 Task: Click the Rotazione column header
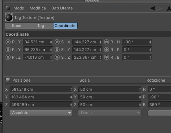pyautogui.click(x=156, y=80)
